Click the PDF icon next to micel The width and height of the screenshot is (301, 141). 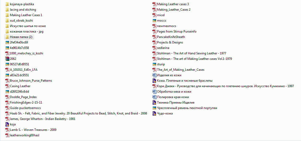[x=154, y=15]
